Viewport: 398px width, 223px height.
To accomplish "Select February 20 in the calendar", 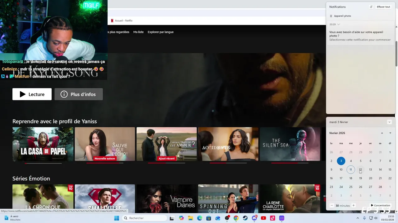I will click(370, 178).
